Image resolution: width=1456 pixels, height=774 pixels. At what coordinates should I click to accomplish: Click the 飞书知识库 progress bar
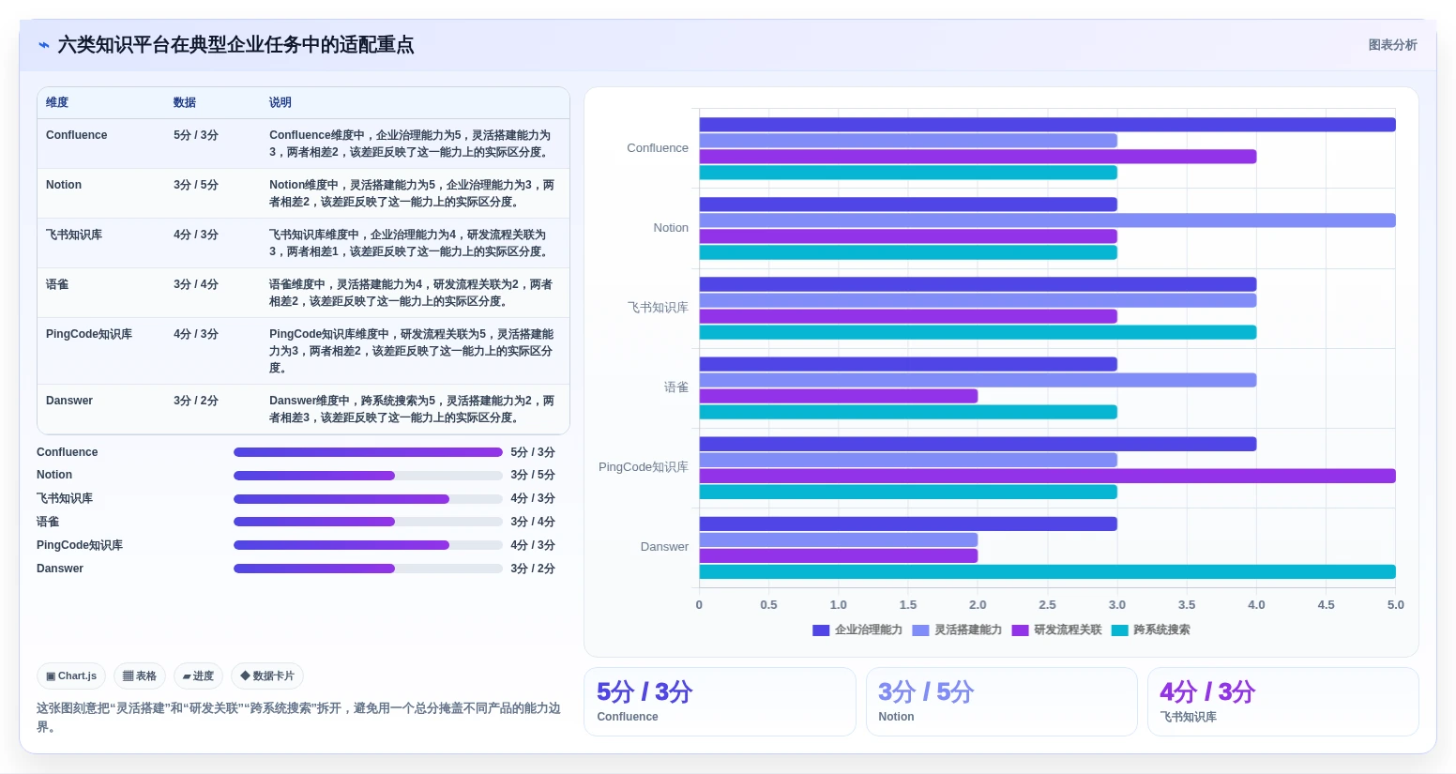coord(368,499)
